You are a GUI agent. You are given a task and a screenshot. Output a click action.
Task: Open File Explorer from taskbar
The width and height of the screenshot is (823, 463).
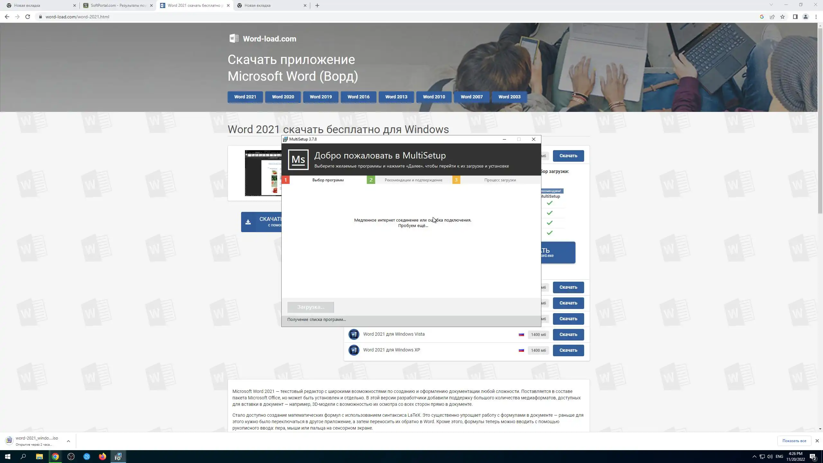click(x=39, y=457)
